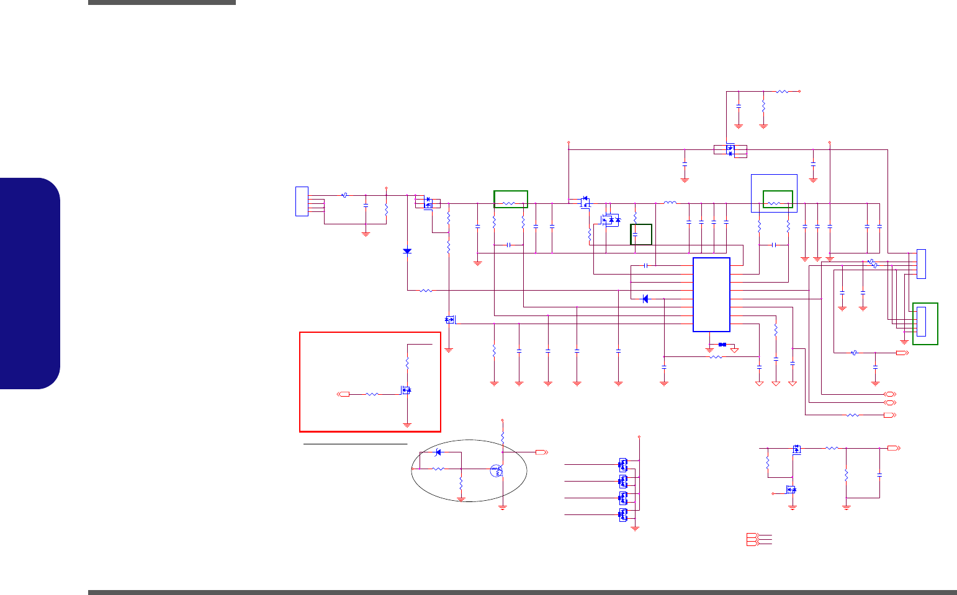Click the topmost of four stacked MOSFETs
Image resolution: width=957 pixels, height=595 pixels.
click(623, 464)
